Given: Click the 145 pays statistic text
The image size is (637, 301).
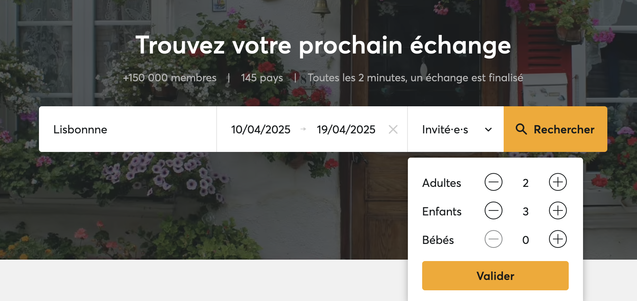Looking at the screenshot, I should pos(262,78).
